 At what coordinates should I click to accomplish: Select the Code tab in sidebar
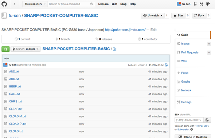point(193,35)
